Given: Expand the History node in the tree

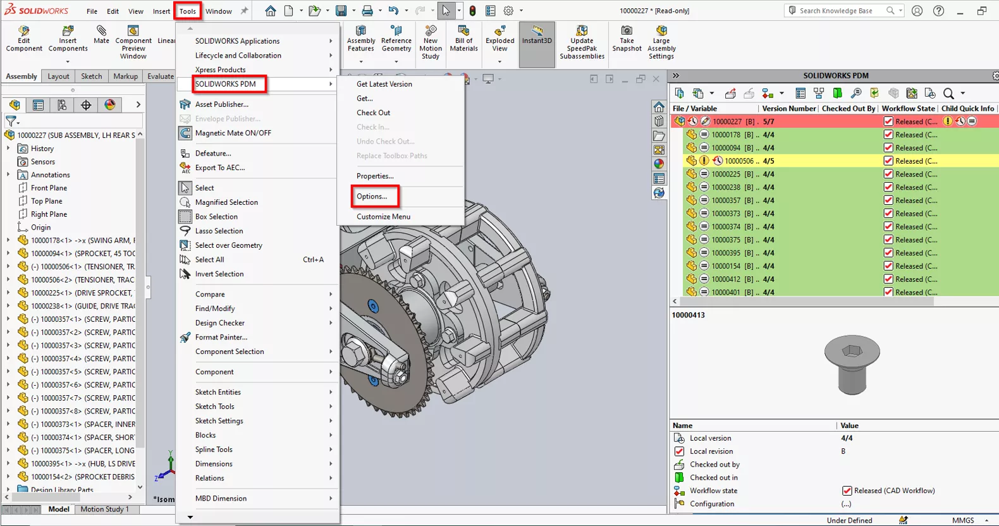Looking at the screenshot, I should (8, 149).
